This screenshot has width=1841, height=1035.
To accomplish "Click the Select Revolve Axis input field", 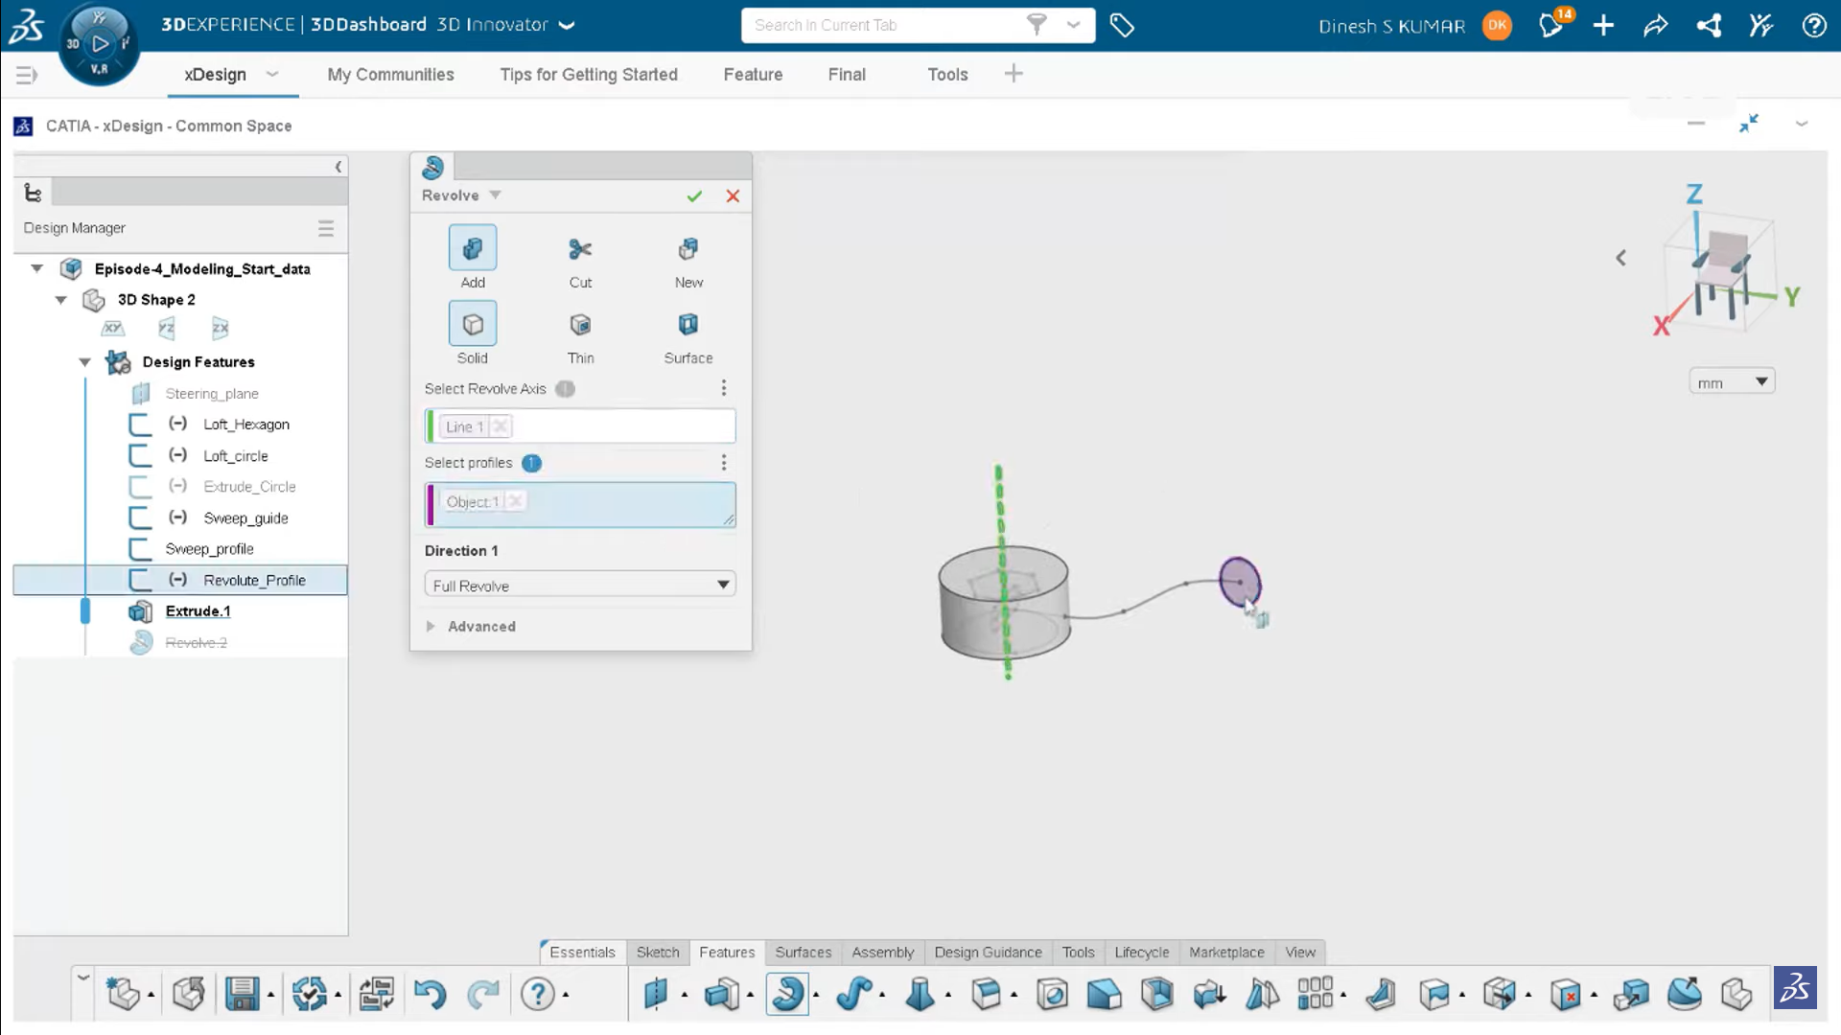I will click(580, 426).
